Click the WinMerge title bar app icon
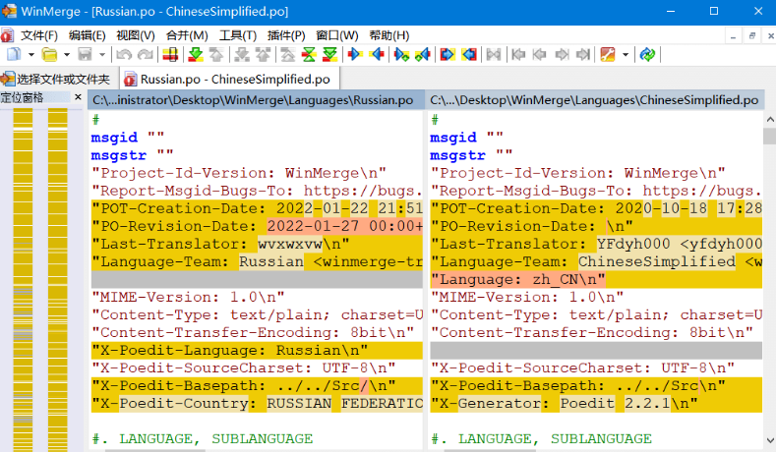This screenshot has height=452, width=776. pos(9,11)
